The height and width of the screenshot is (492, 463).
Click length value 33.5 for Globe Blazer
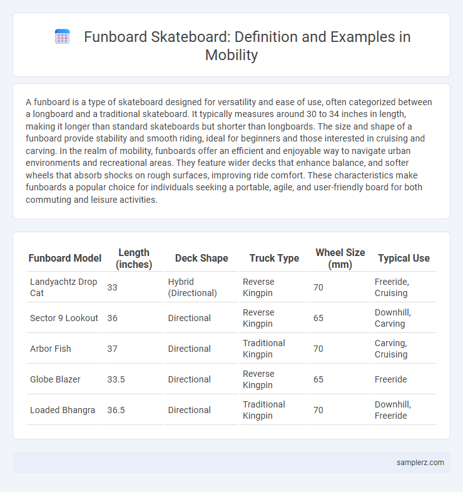116,379
